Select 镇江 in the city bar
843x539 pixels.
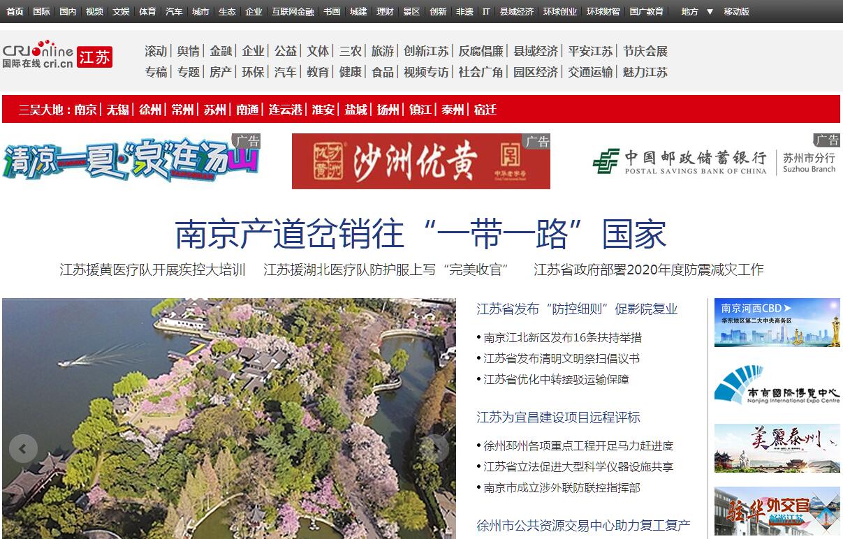(420, 110)
